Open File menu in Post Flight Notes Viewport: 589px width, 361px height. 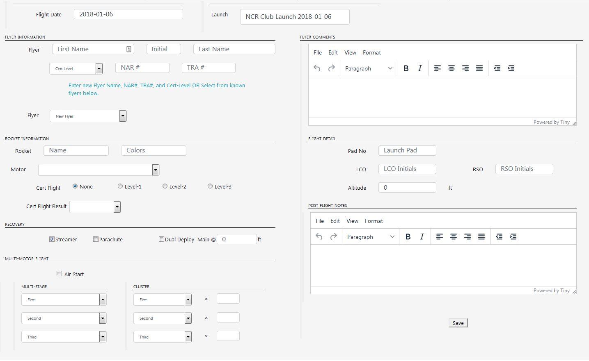click(x=319, y=221)
